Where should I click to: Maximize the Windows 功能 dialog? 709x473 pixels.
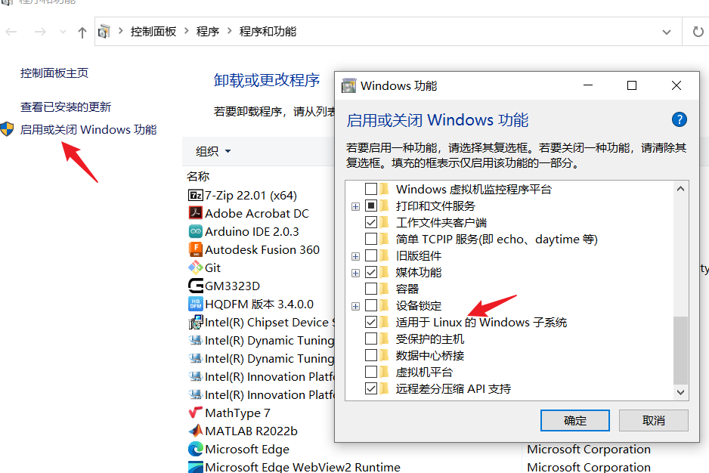(632, 85)
